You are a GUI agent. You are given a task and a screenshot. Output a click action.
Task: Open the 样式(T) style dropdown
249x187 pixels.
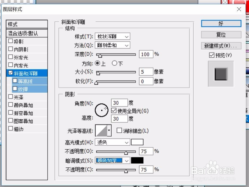(x=113, y=37)
